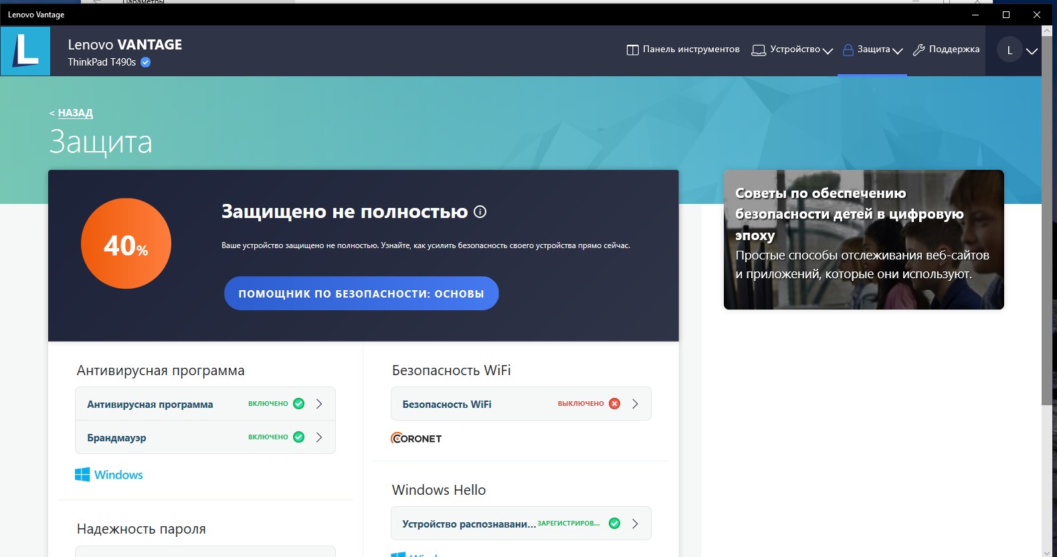
Task: Expand Антивирусная программа row arrow
Action: point(319,404)
